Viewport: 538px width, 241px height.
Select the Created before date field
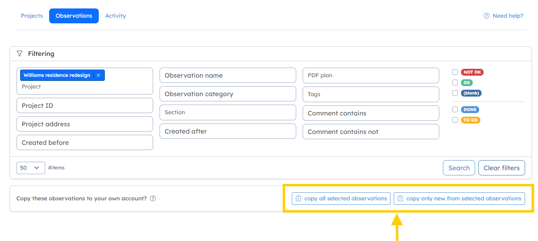pos(85,142)
